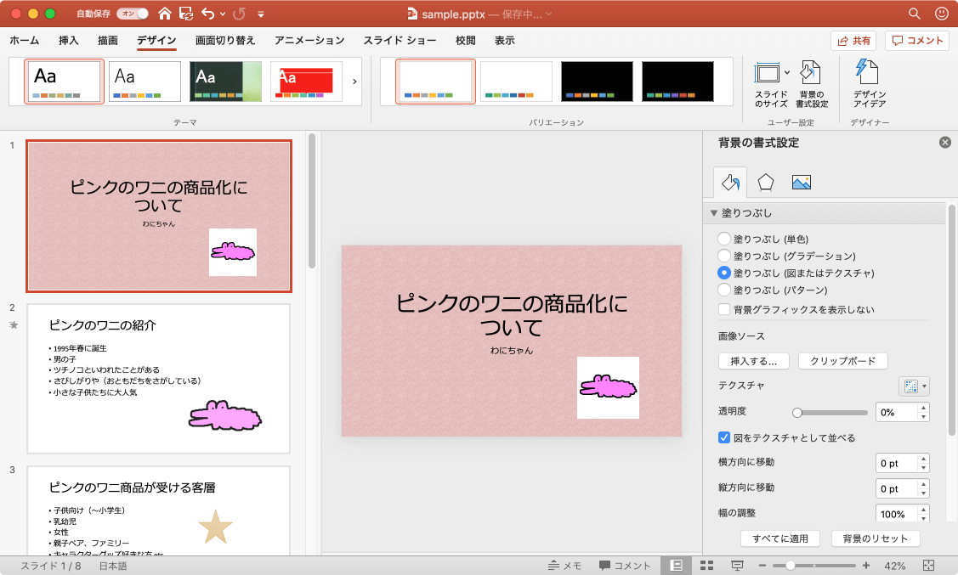The height and width of the screenshot is (575, 958).
Task: Click the search magnifier icon in title bar
Action: (x=914, y=14)
